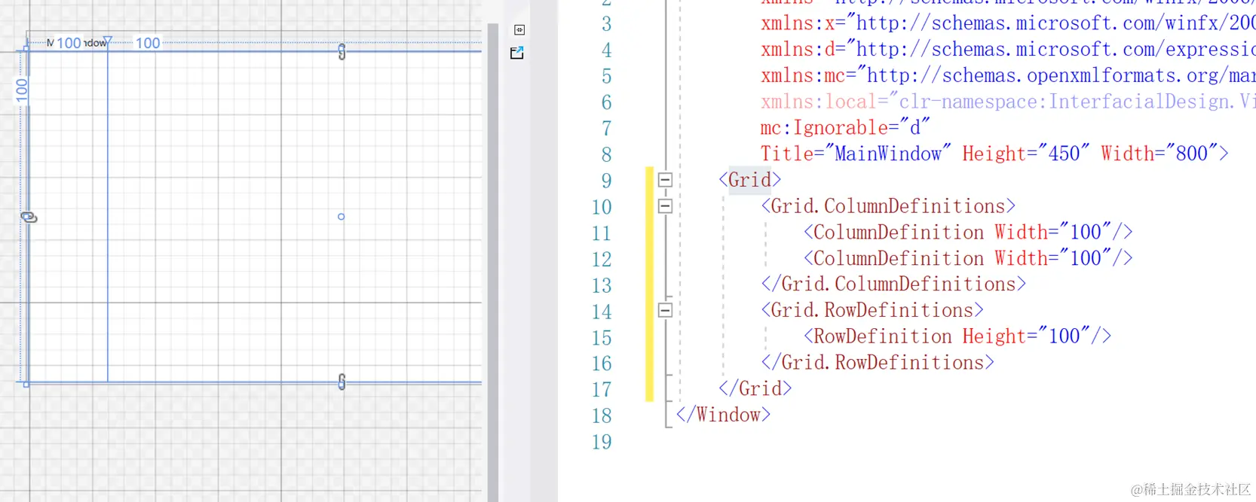Click the designer vertical scrollbar
Screen dimensions: 1256x502
pyautogui.click(x=493, y=262)
